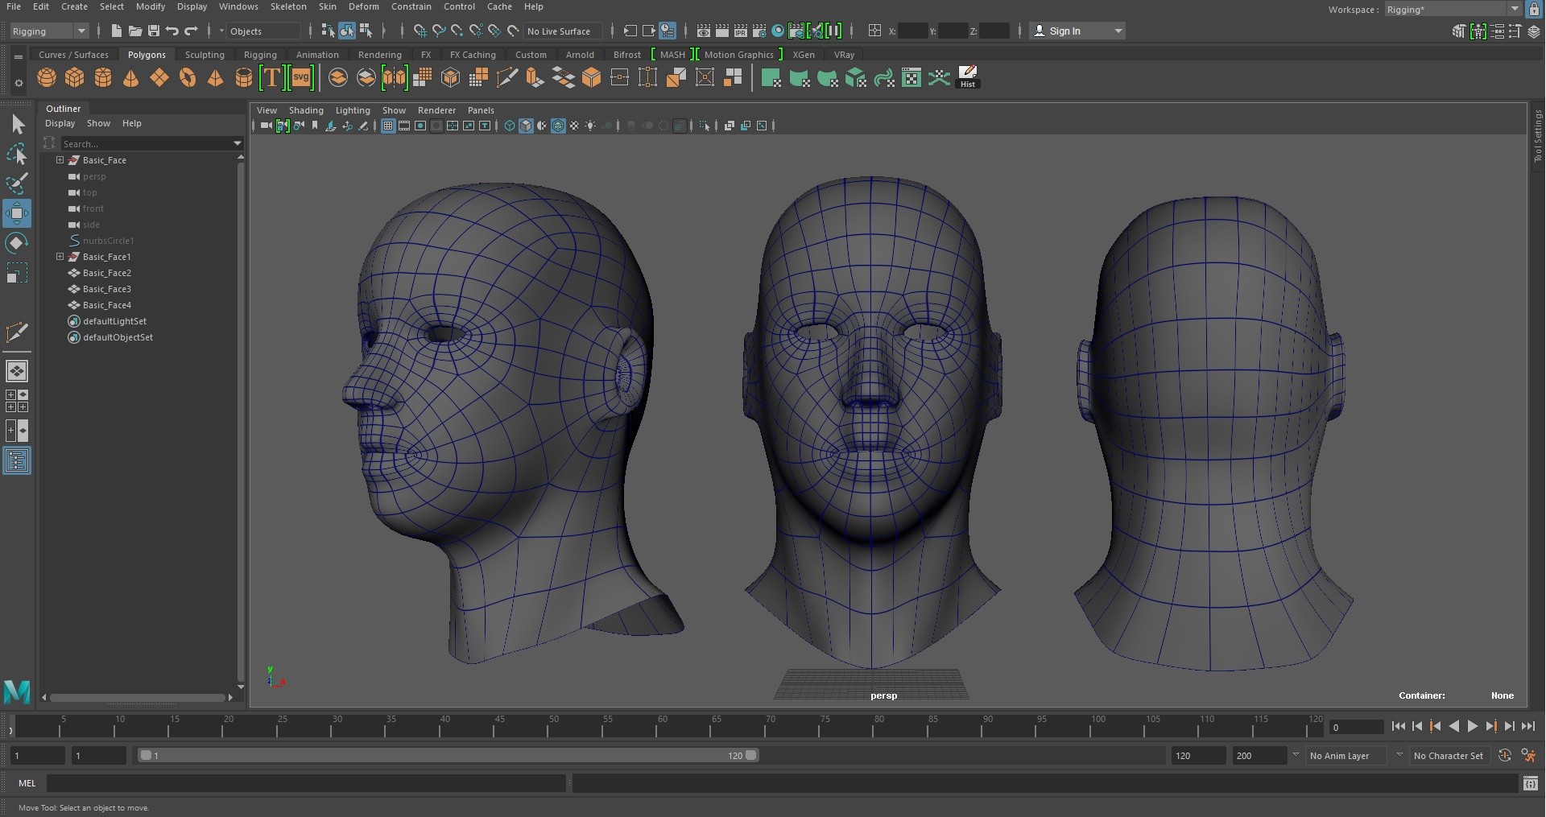Image resolution: width=1546 pixels, height=817 pixels.
Task: Expand the Basic_Face node in Outliner
Action: tap(60, 160)
